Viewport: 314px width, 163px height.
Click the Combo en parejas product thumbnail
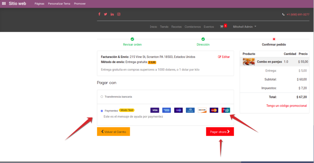pos(249,62)
